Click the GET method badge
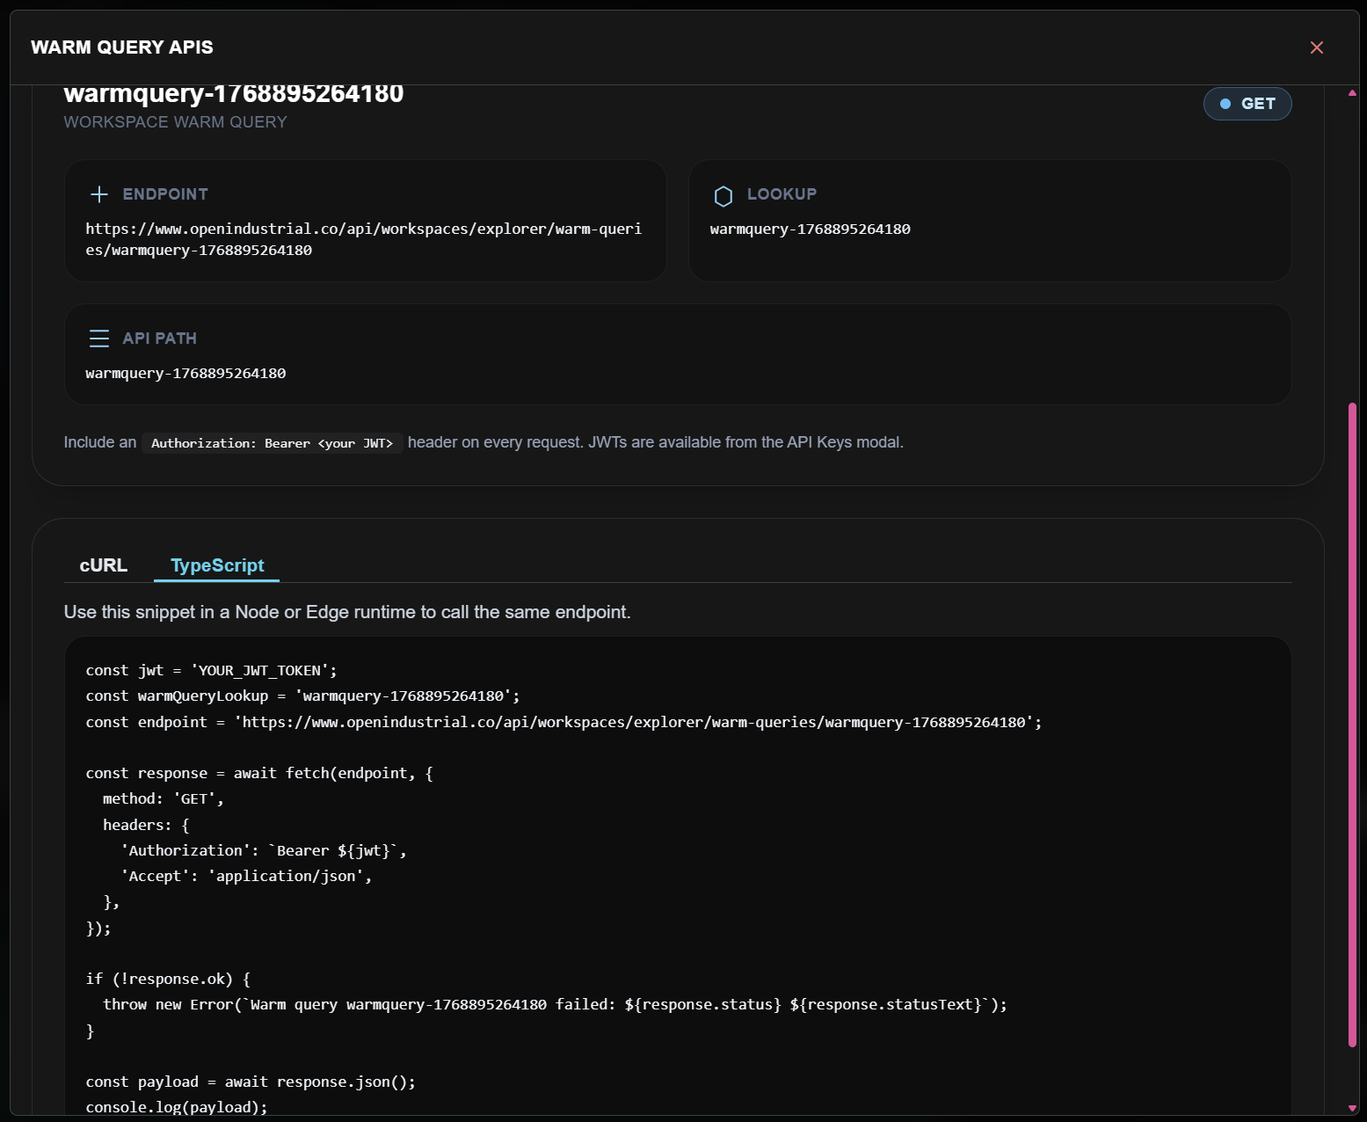This screenshot has width=1367, height=1122. coord(1247,104)
